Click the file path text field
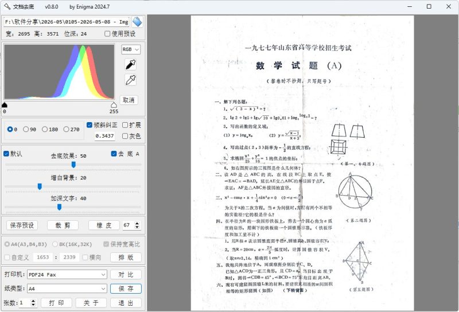 67,22
